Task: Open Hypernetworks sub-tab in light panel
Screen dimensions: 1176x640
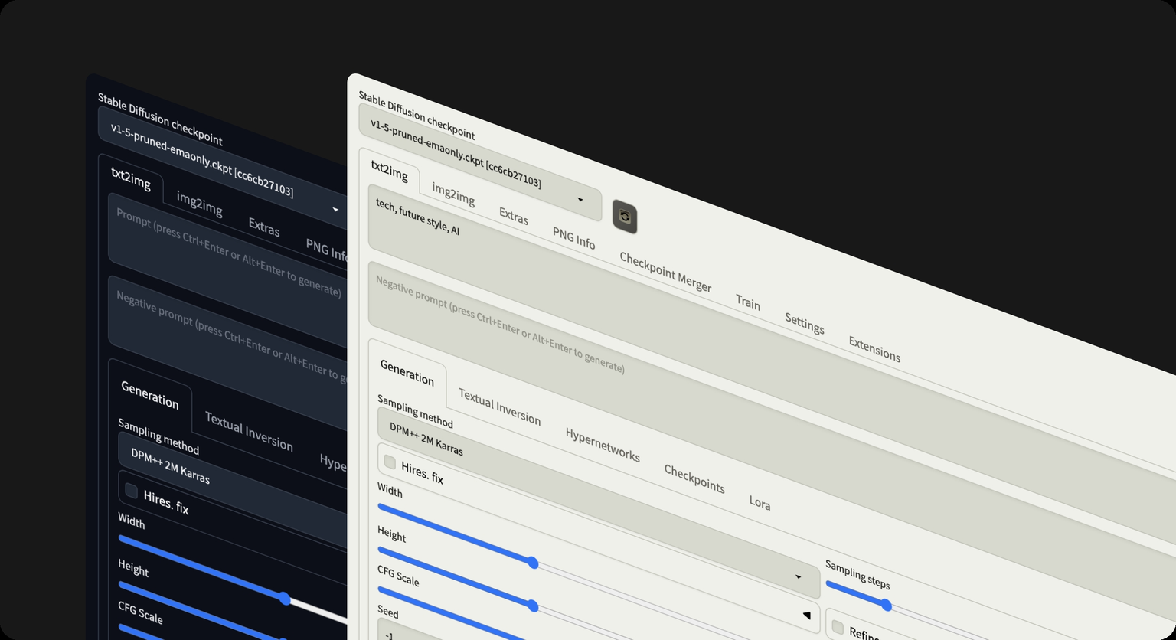Action: coord(603,445)
